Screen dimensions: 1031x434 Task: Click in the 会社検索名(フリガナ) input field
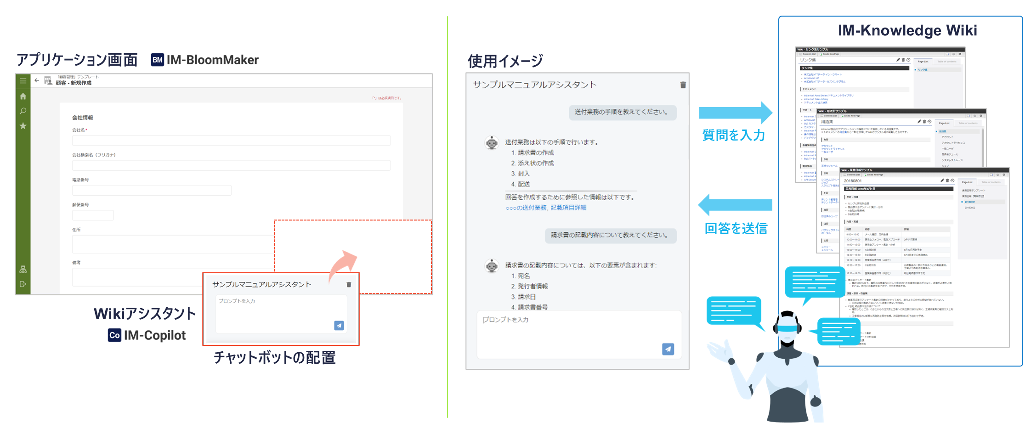[231, 165]
